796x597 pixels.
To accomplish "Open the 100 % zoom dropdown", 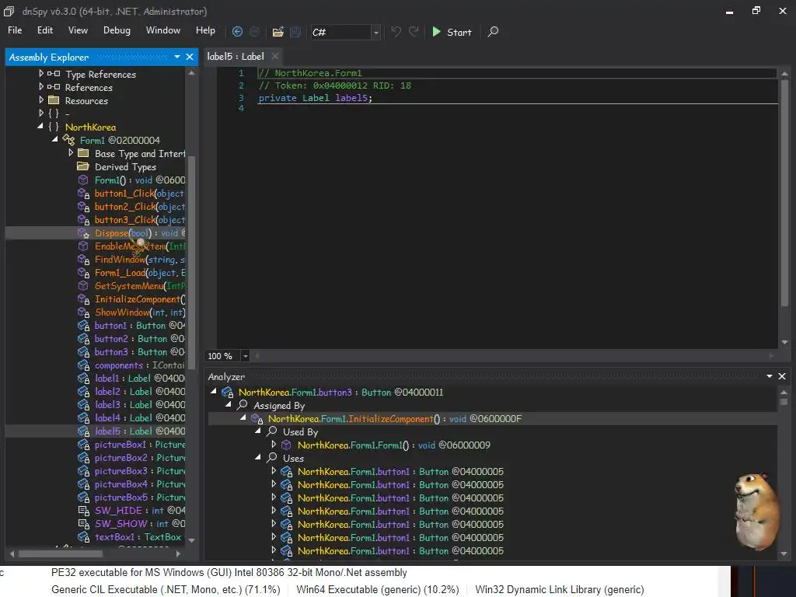I will coord(246,356).
